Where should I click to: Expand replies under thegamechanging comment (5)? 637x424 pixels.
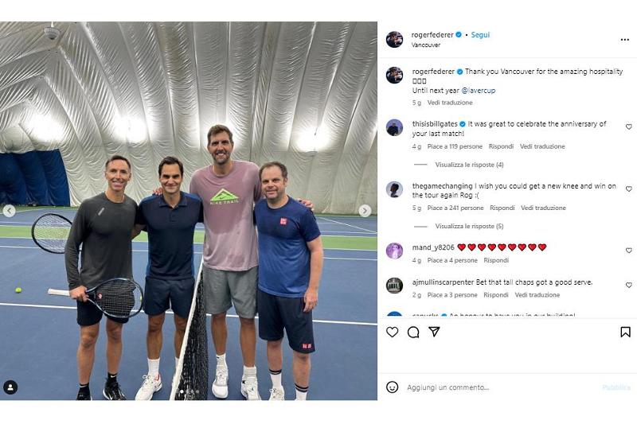tap(469, 227)
